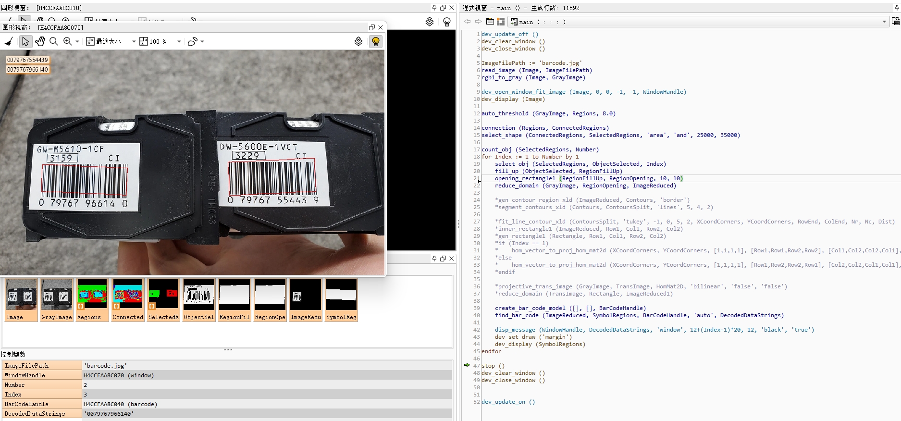The image size is (901, 421).
Task: Click the opening_rectangle1 code line
Action: [589, 178]
